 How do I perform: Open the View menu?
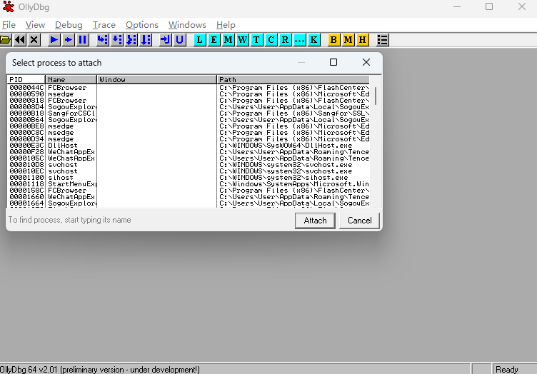[35, 25]
